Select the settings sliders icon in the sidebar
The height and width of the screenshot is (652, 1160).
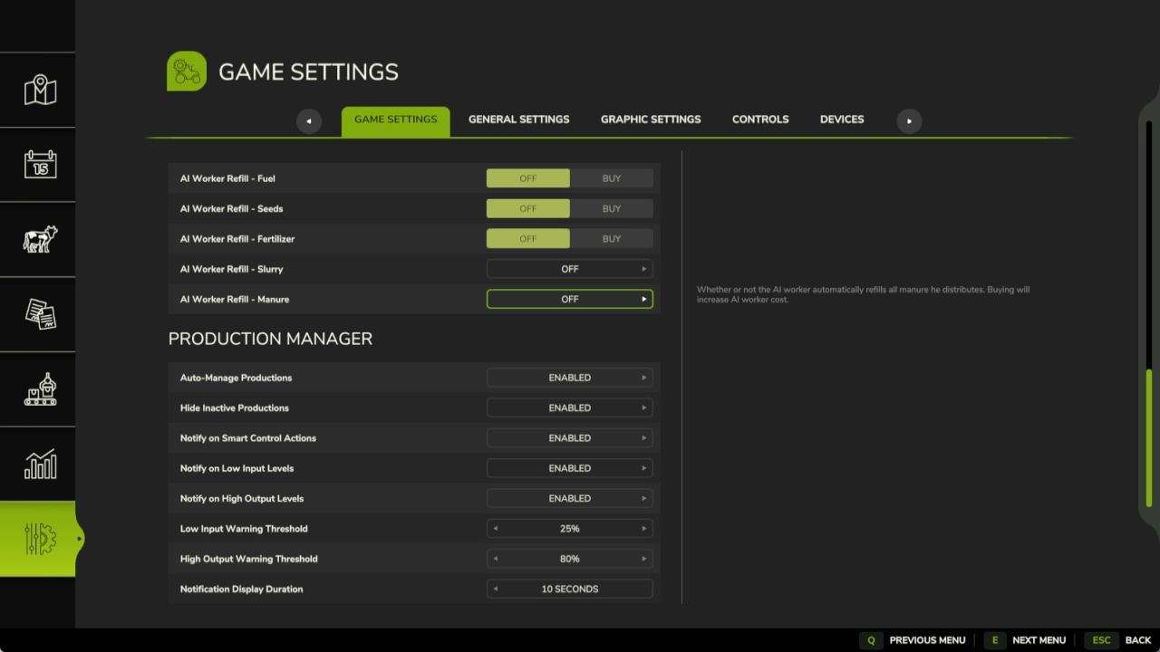(38, 538)
